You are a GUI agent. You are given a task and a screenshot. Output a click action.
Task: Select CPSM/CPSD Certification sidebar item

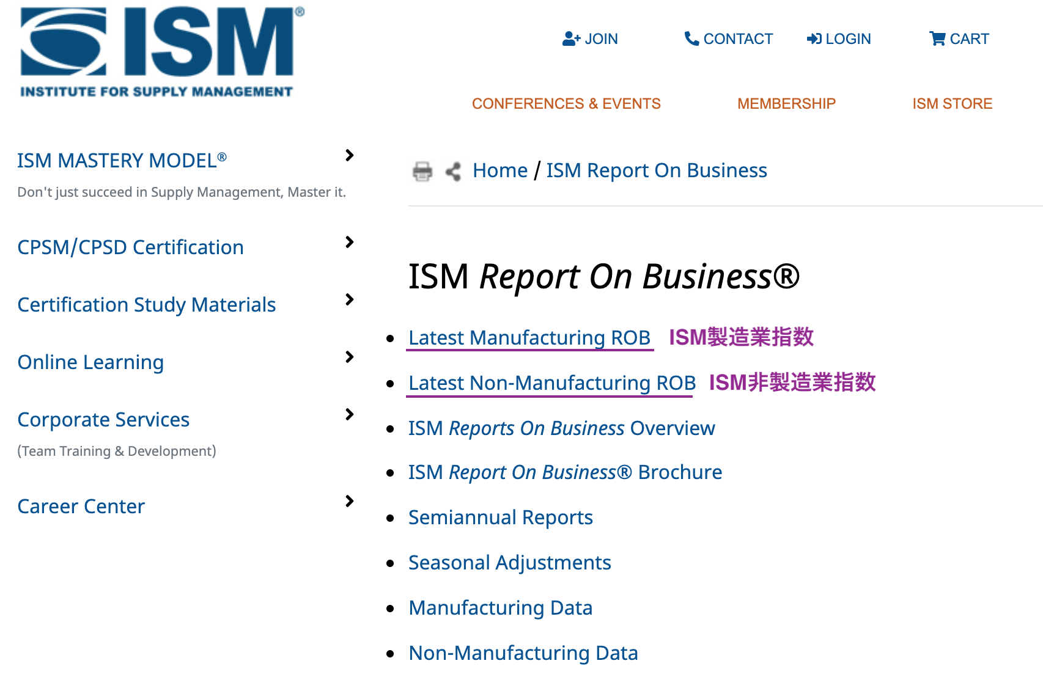pos(130,247)
